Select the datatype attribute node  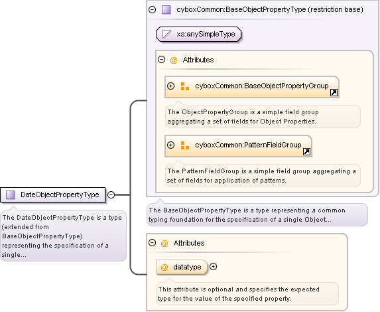[182, 268]
